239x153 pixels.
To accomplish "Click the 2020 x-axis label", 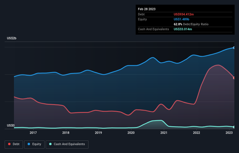I will tap(131, 133).
